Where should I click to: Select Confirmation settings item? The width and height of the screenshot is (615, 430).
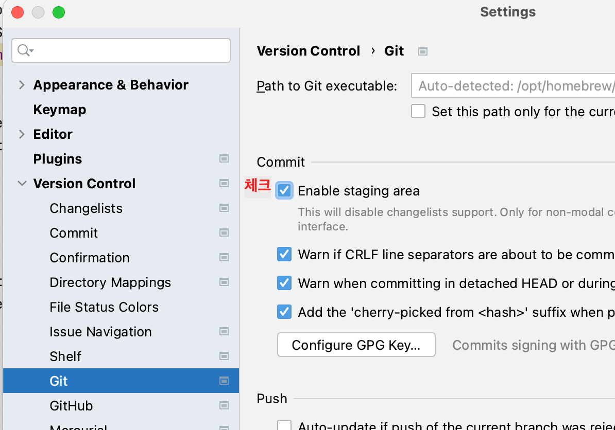90,257
